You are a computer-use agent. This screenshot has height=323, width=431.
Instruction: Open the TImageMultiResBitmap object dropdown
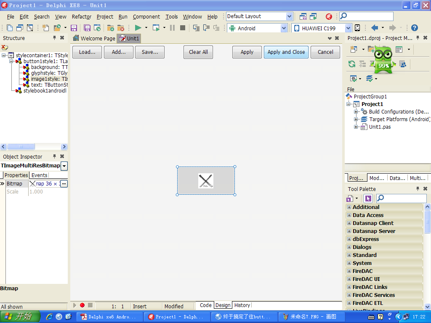coord(64,166)
